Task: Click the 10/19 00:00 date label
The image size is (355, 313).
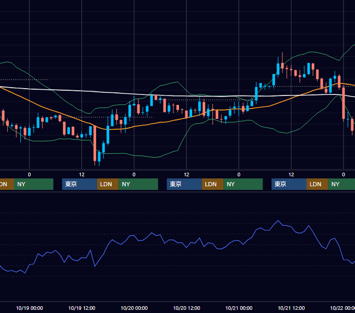Action: [x=29, y=308]
